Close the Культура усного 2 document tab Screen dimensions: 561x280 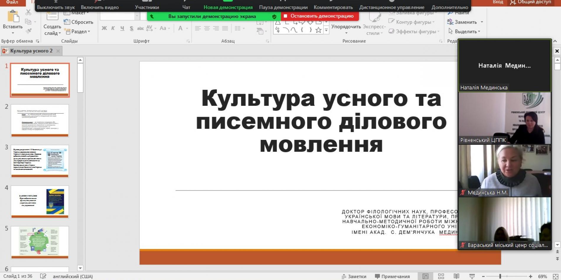coord(58,51)
